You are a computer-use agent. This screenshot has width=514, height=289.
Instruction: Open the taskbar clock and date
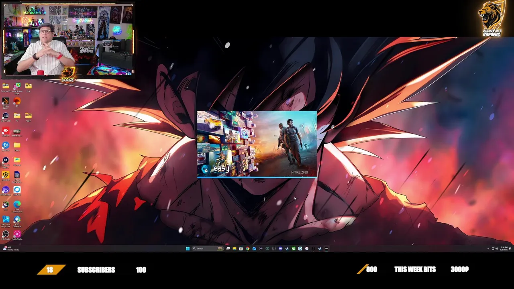pyautogui.click(x=504, y=248)
